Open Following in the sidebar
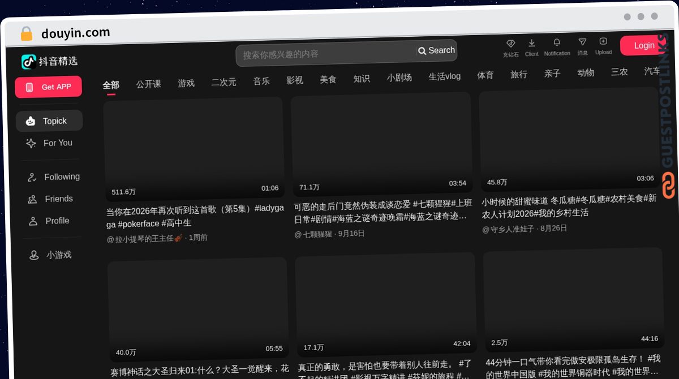Screen dimensions: 679x379 [x=54, y=177]
